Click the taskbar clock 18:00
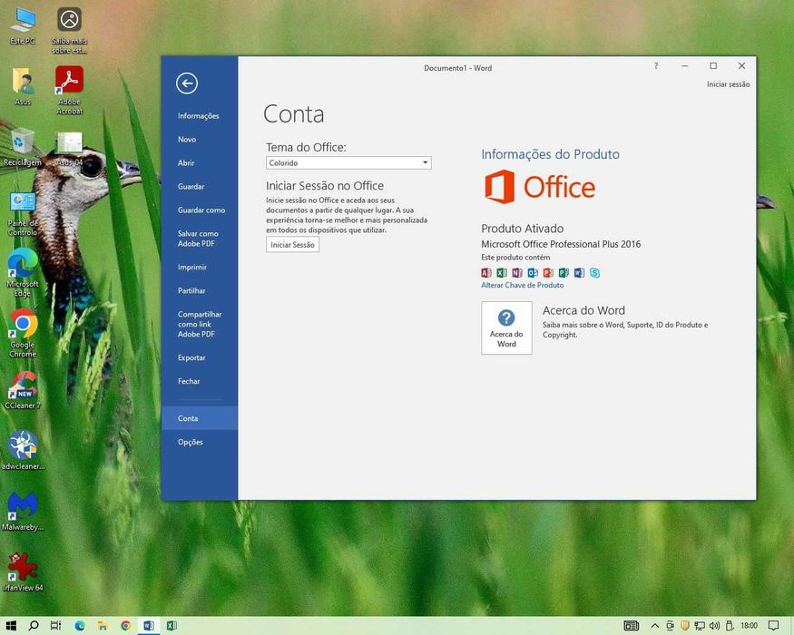 (749, 626)
